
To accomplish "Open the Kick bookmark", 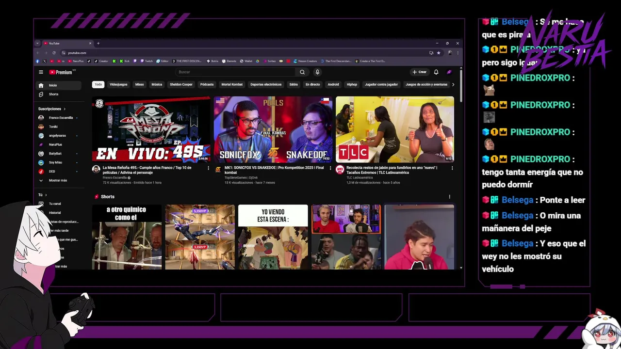I will (124, 61).
